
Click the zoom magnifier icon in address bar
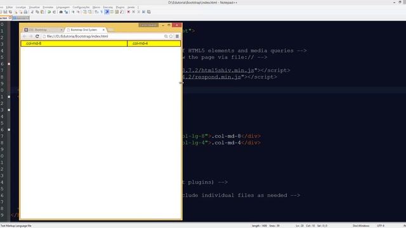166,37
